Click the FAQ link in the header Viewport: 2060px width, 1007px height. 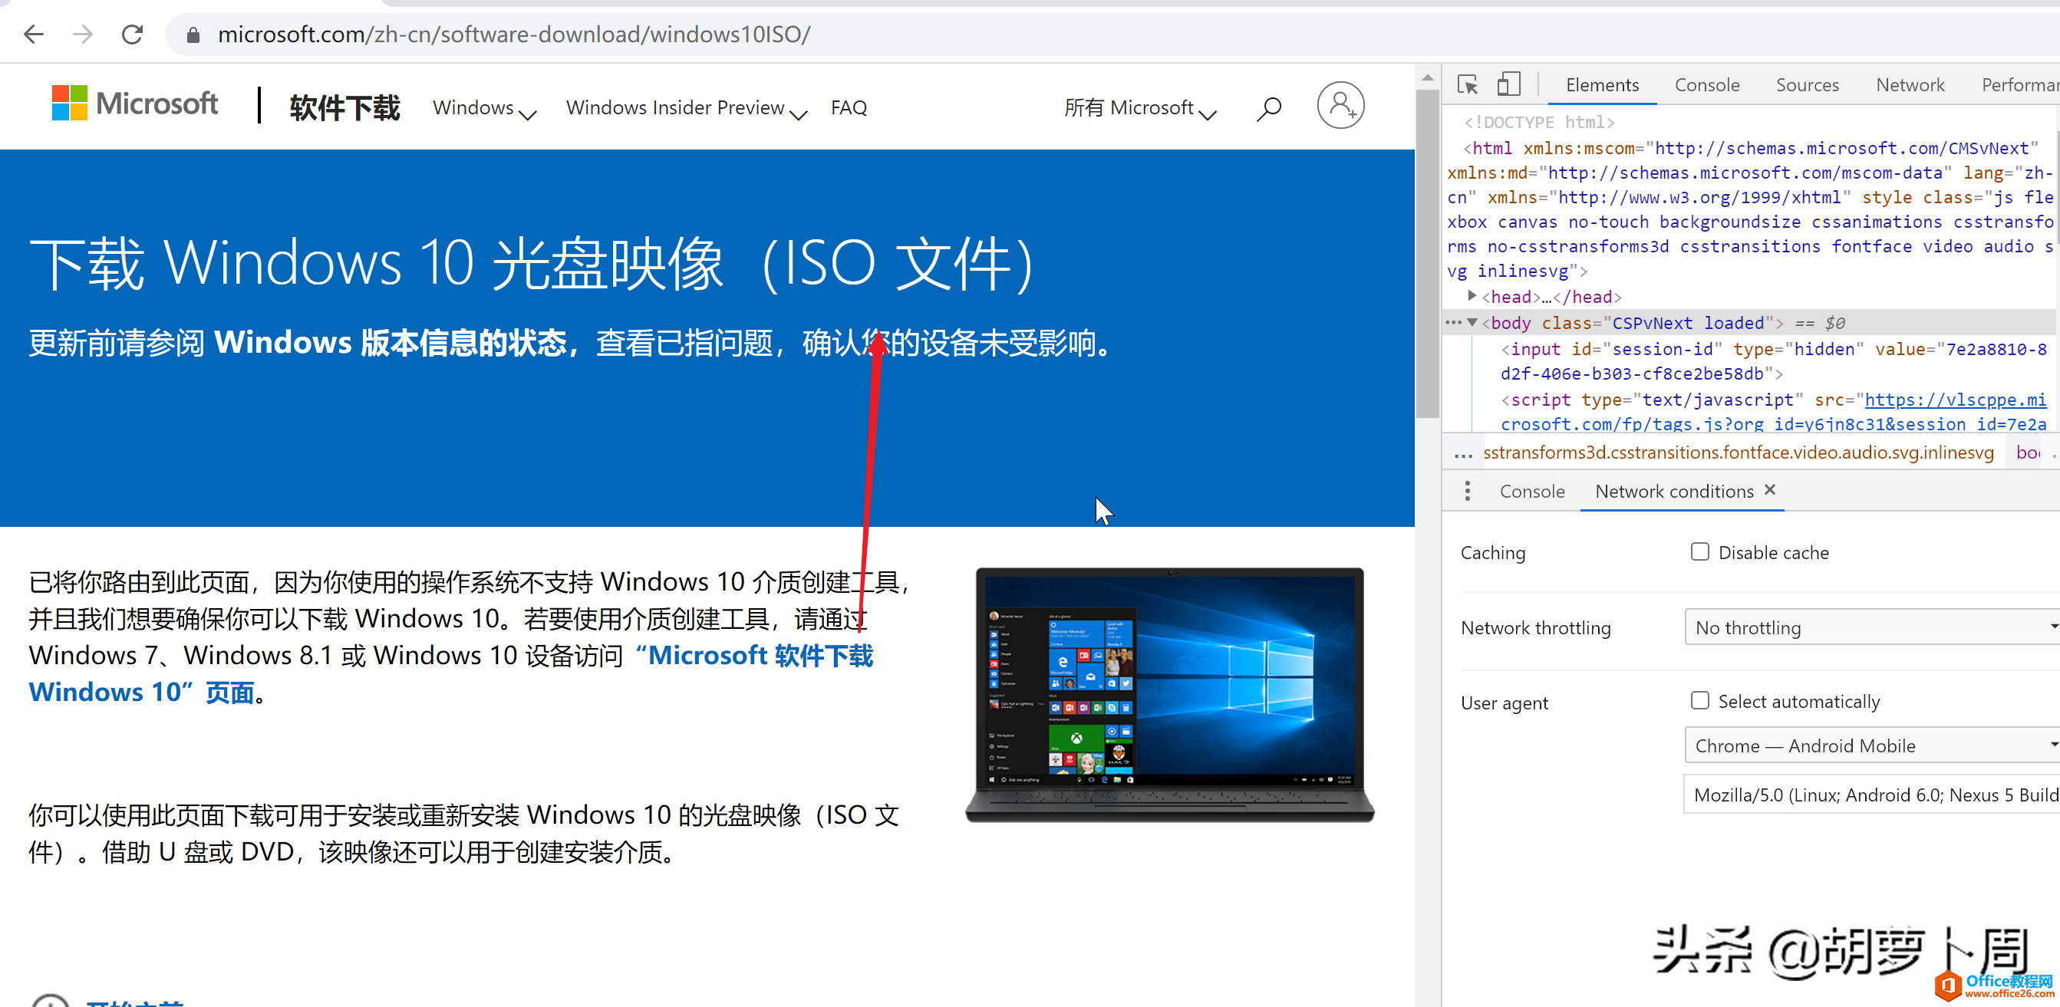tap(849, 108)
